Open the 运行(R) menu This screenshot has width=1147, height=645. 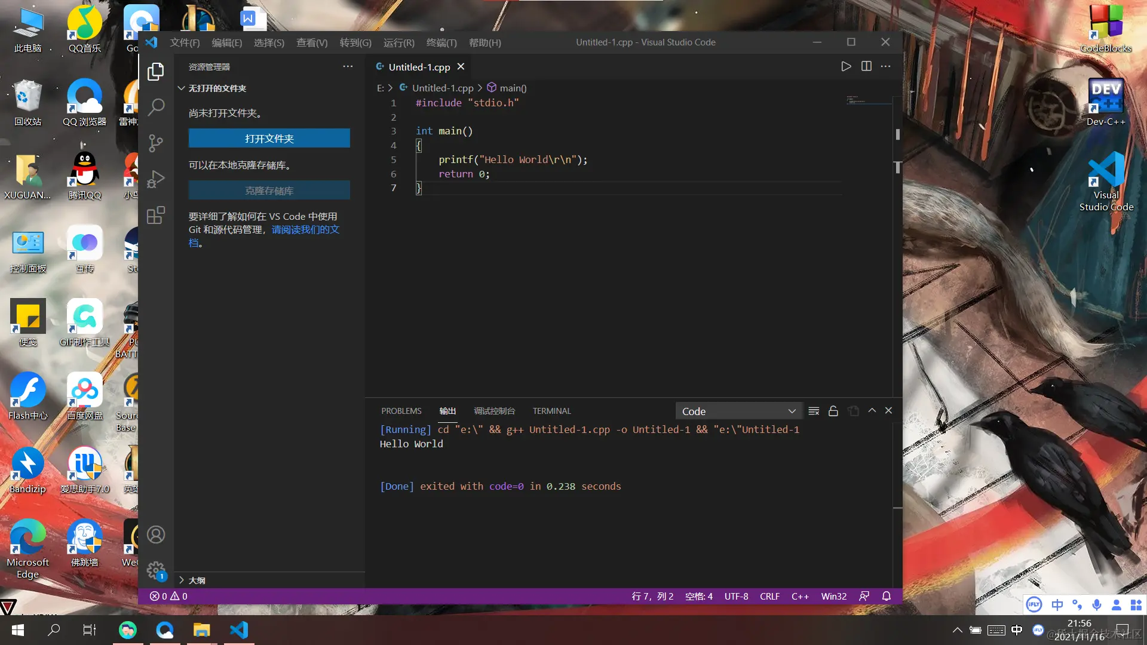[x=398, y=42]
